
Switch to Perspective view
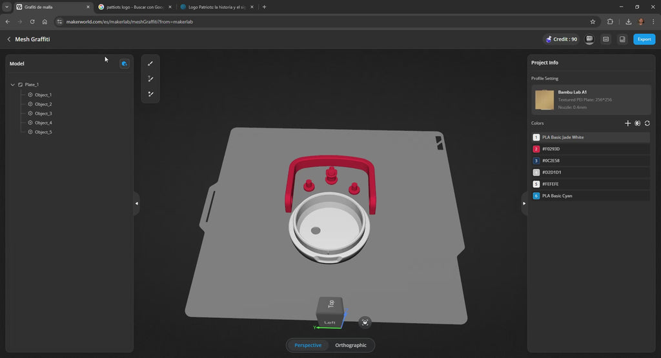pos(308,345)
